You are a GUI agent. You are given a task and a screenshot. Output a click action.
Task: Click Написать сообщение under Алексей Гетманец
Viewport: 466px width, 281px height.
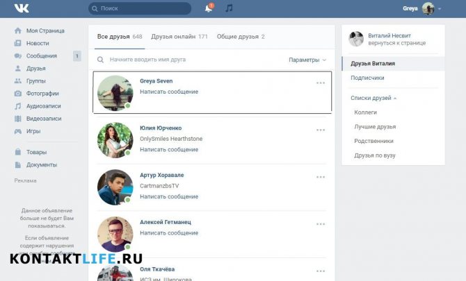coord(169,233)
